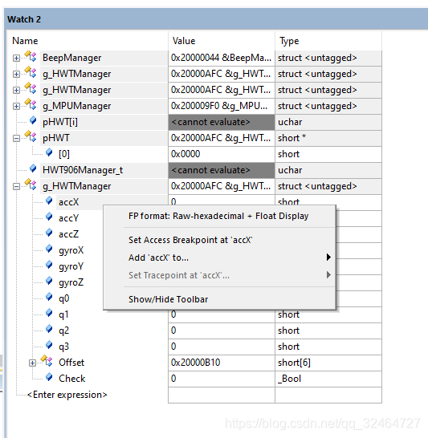Click the gyroZ member diamond icon
This screenshot has width=428, height=438.
pyautogui.click(x=49, y=281)
